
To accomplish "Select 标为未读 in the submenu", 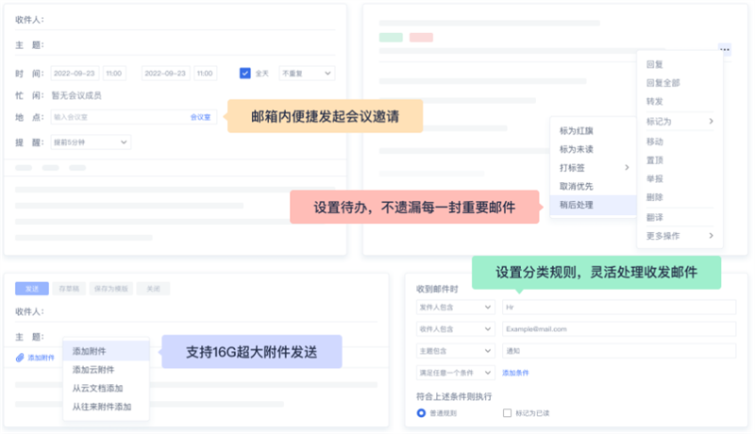I will 576,149.
